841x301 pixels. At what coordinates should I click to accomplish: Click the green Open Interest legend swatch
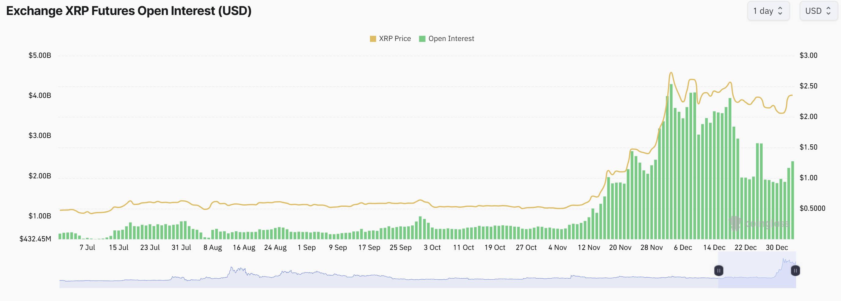[422, 39]
